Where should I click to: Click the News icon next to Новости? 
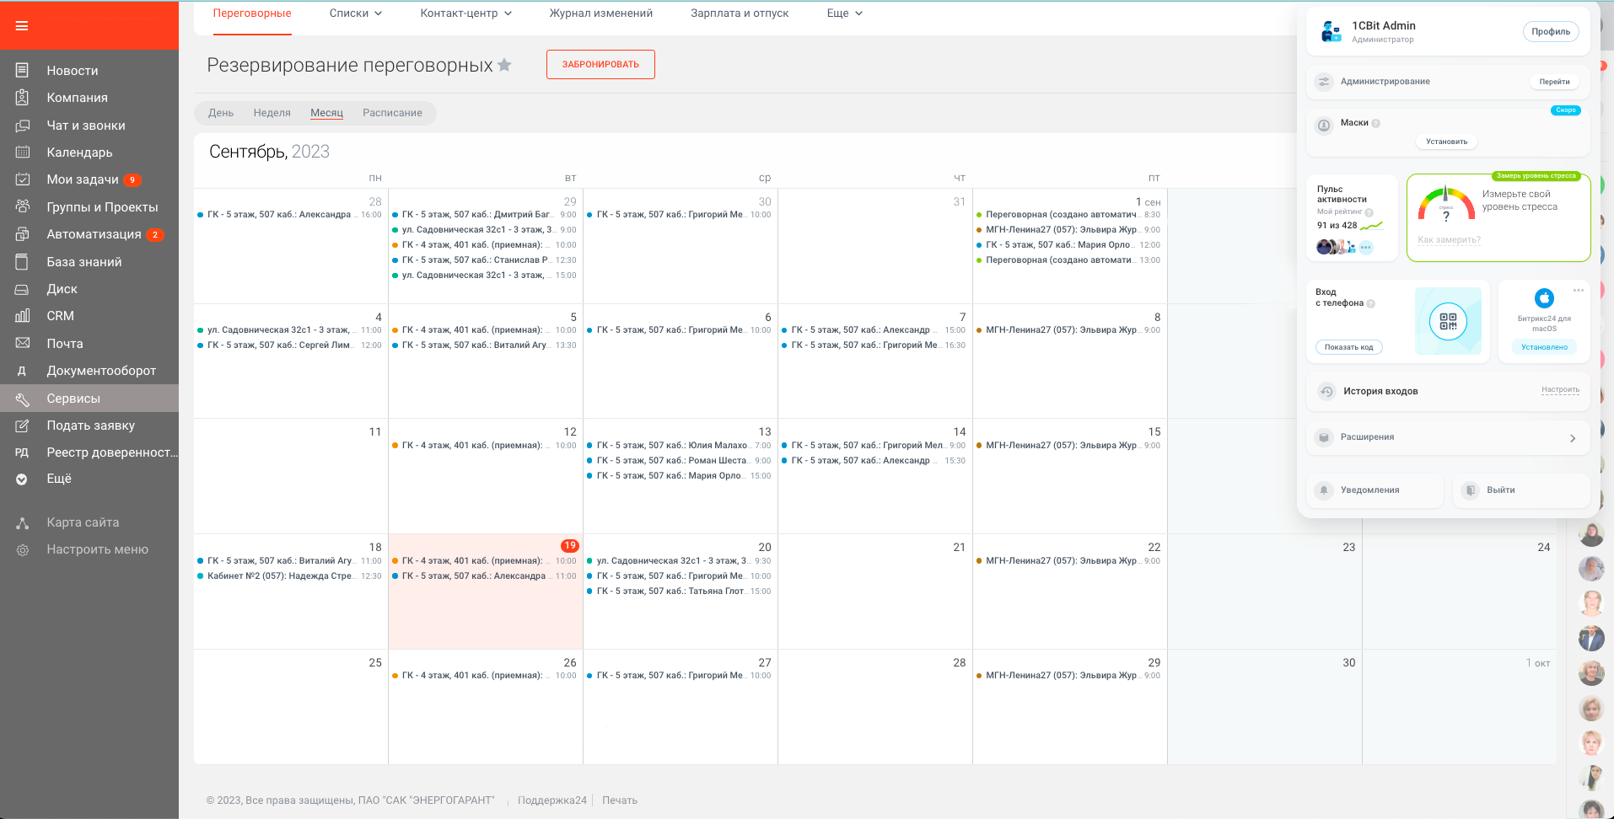(x=23, y=70)
